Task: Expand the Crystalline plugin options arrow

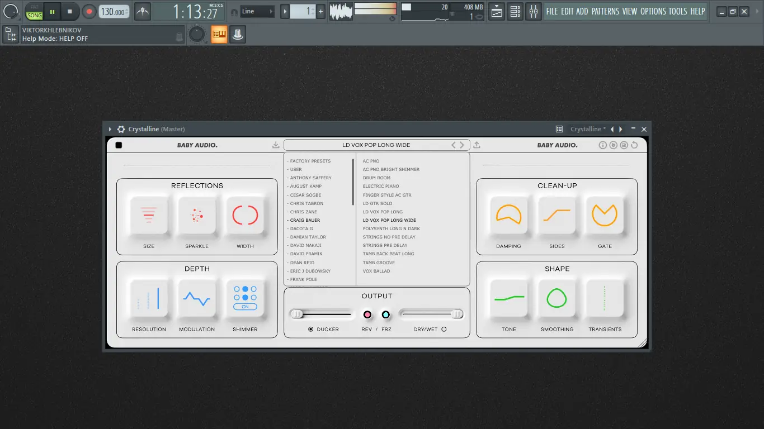Action: (110, 129)
